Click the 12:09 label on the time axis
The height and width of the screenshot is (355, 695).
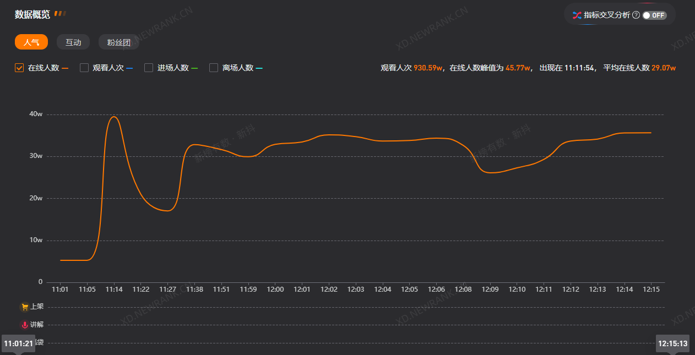(x=490, y=290)
